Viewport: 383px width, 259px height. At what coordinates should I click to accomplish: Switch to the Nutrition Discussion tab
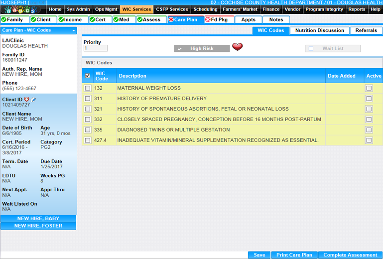319,30
